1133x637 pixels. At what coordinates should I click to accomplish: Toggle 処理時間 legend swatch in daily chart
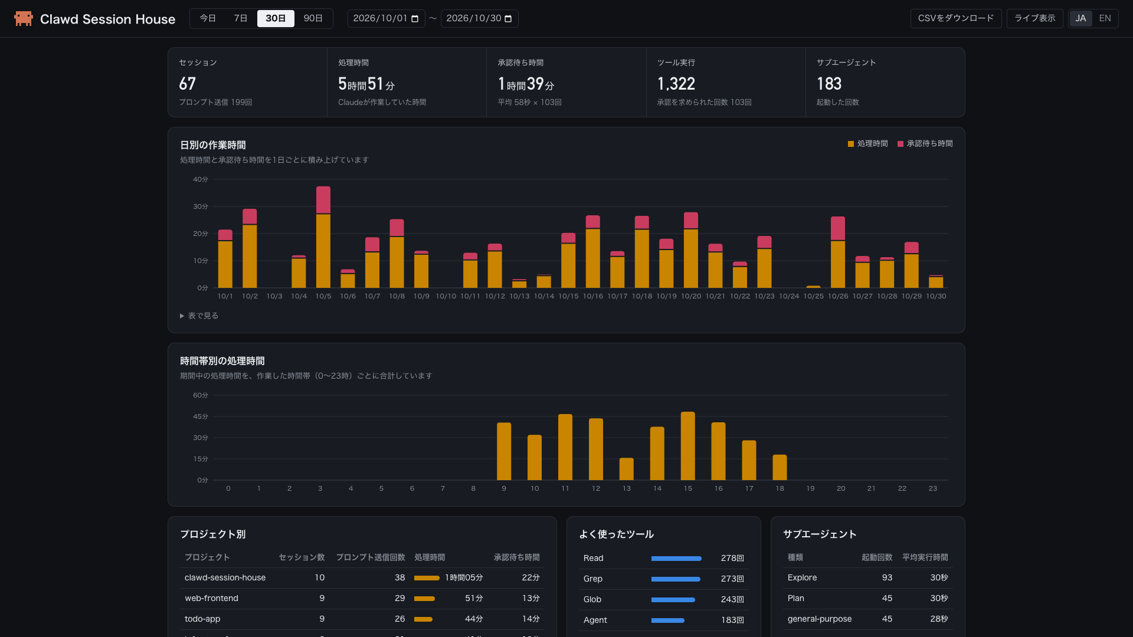[x=851, y=144]
